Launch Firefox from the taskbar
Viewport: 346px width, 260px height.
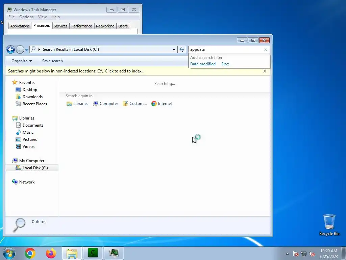click(51, 253)
